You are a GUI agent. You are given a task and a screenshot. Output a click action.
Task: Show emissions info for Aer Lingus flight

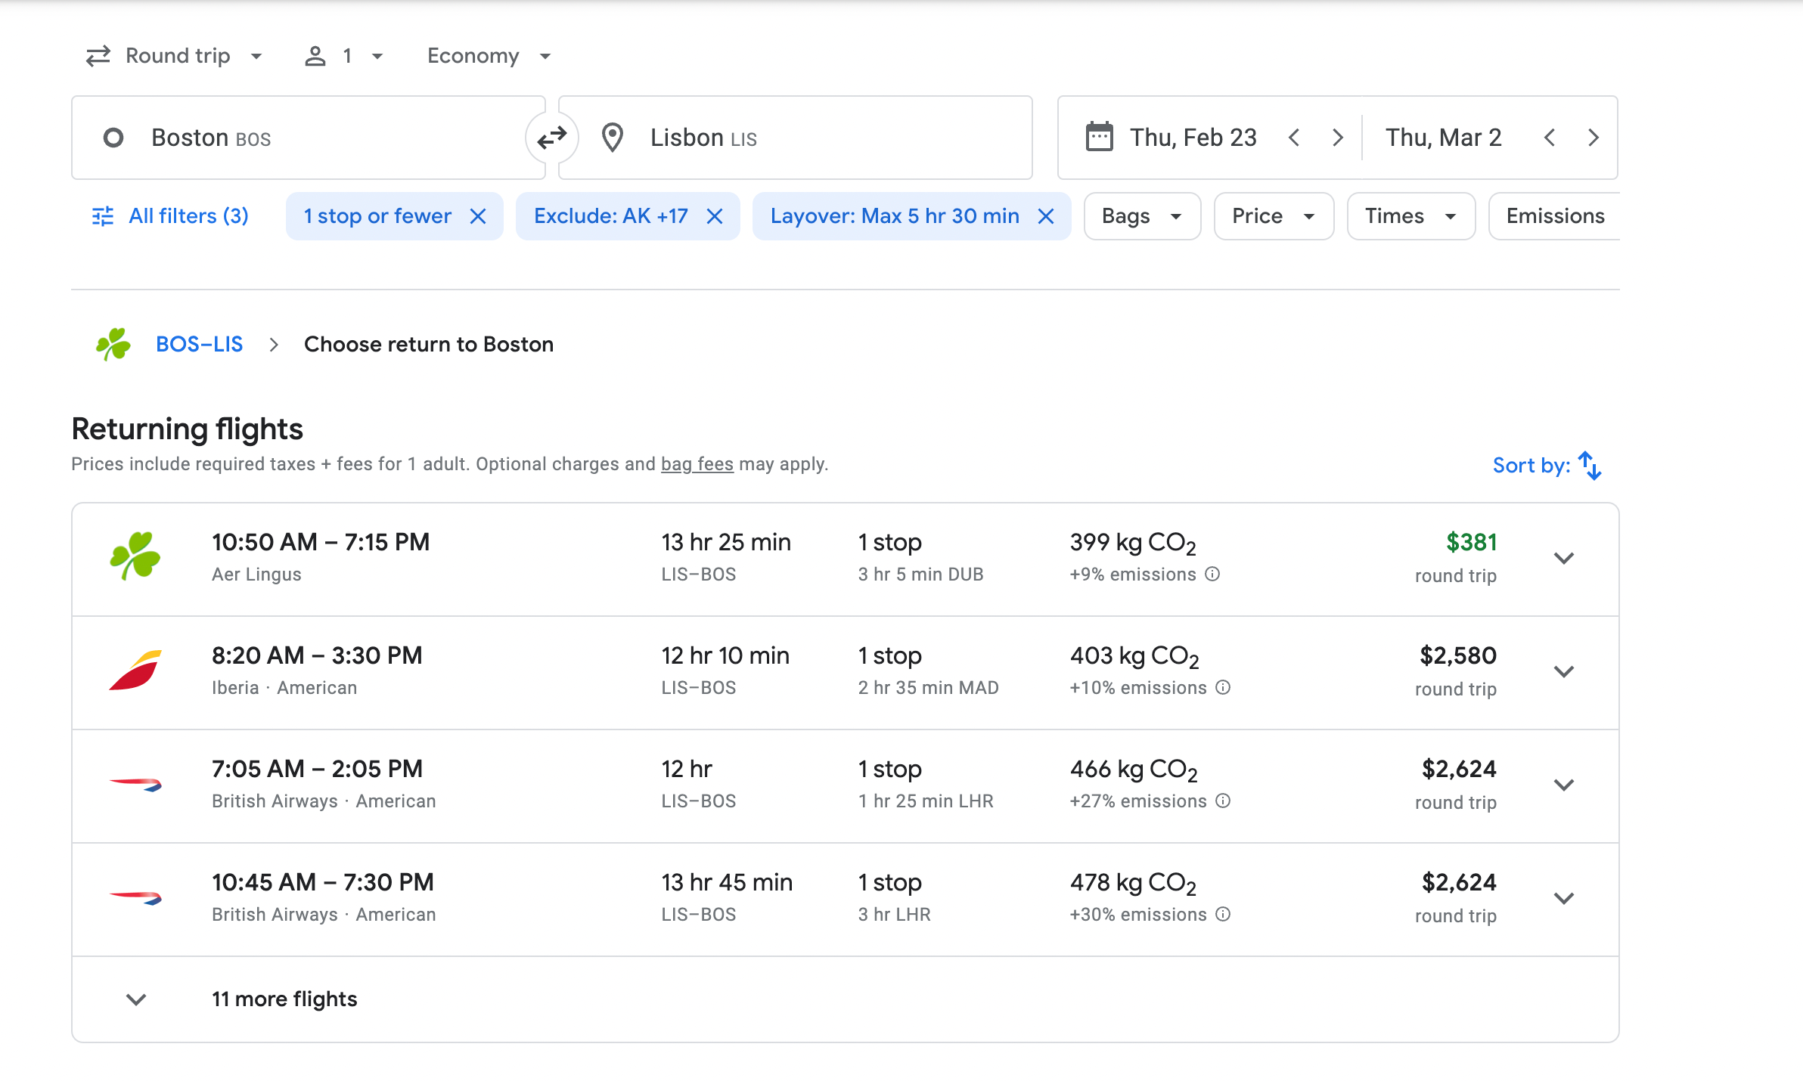point(1212,575)
